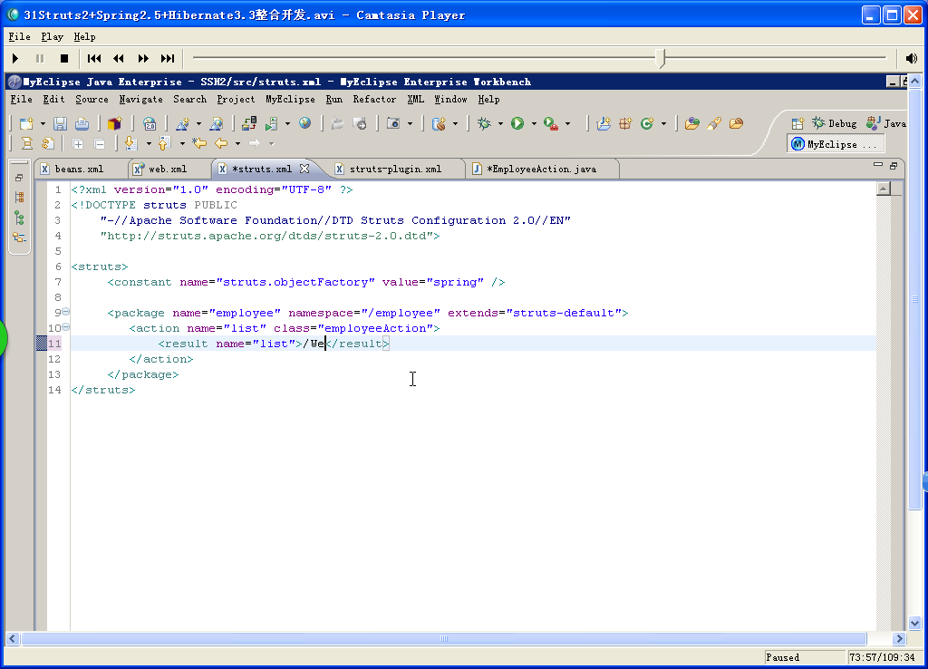Click the fast forward button in Camtasia
928x669 pixels.
coord(143,58)
